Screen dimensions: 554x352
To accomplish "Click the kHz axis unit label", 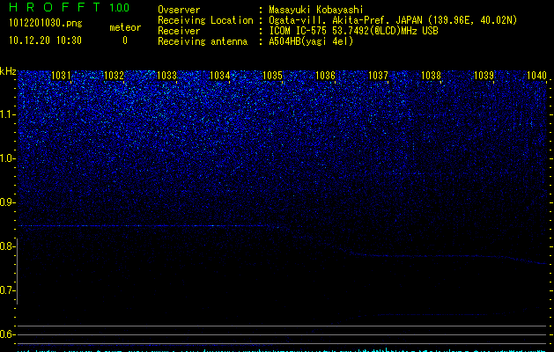I will click(8, 71).
